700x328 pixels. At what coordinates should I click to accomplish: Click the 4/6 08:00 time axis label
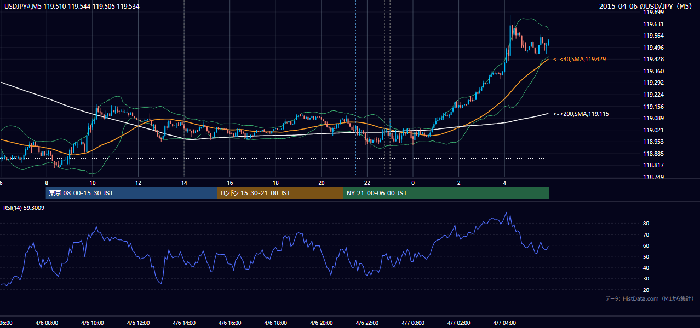tap(47, 323)
